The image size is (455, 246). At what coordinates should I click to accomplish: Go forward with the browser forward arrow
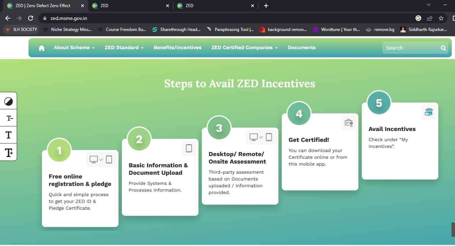(19, 18)
